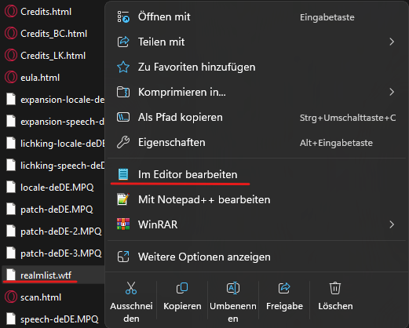This screenshot has height=328, width=409.
Task: Select the lichking-speech file
Action: coord(63,166)
